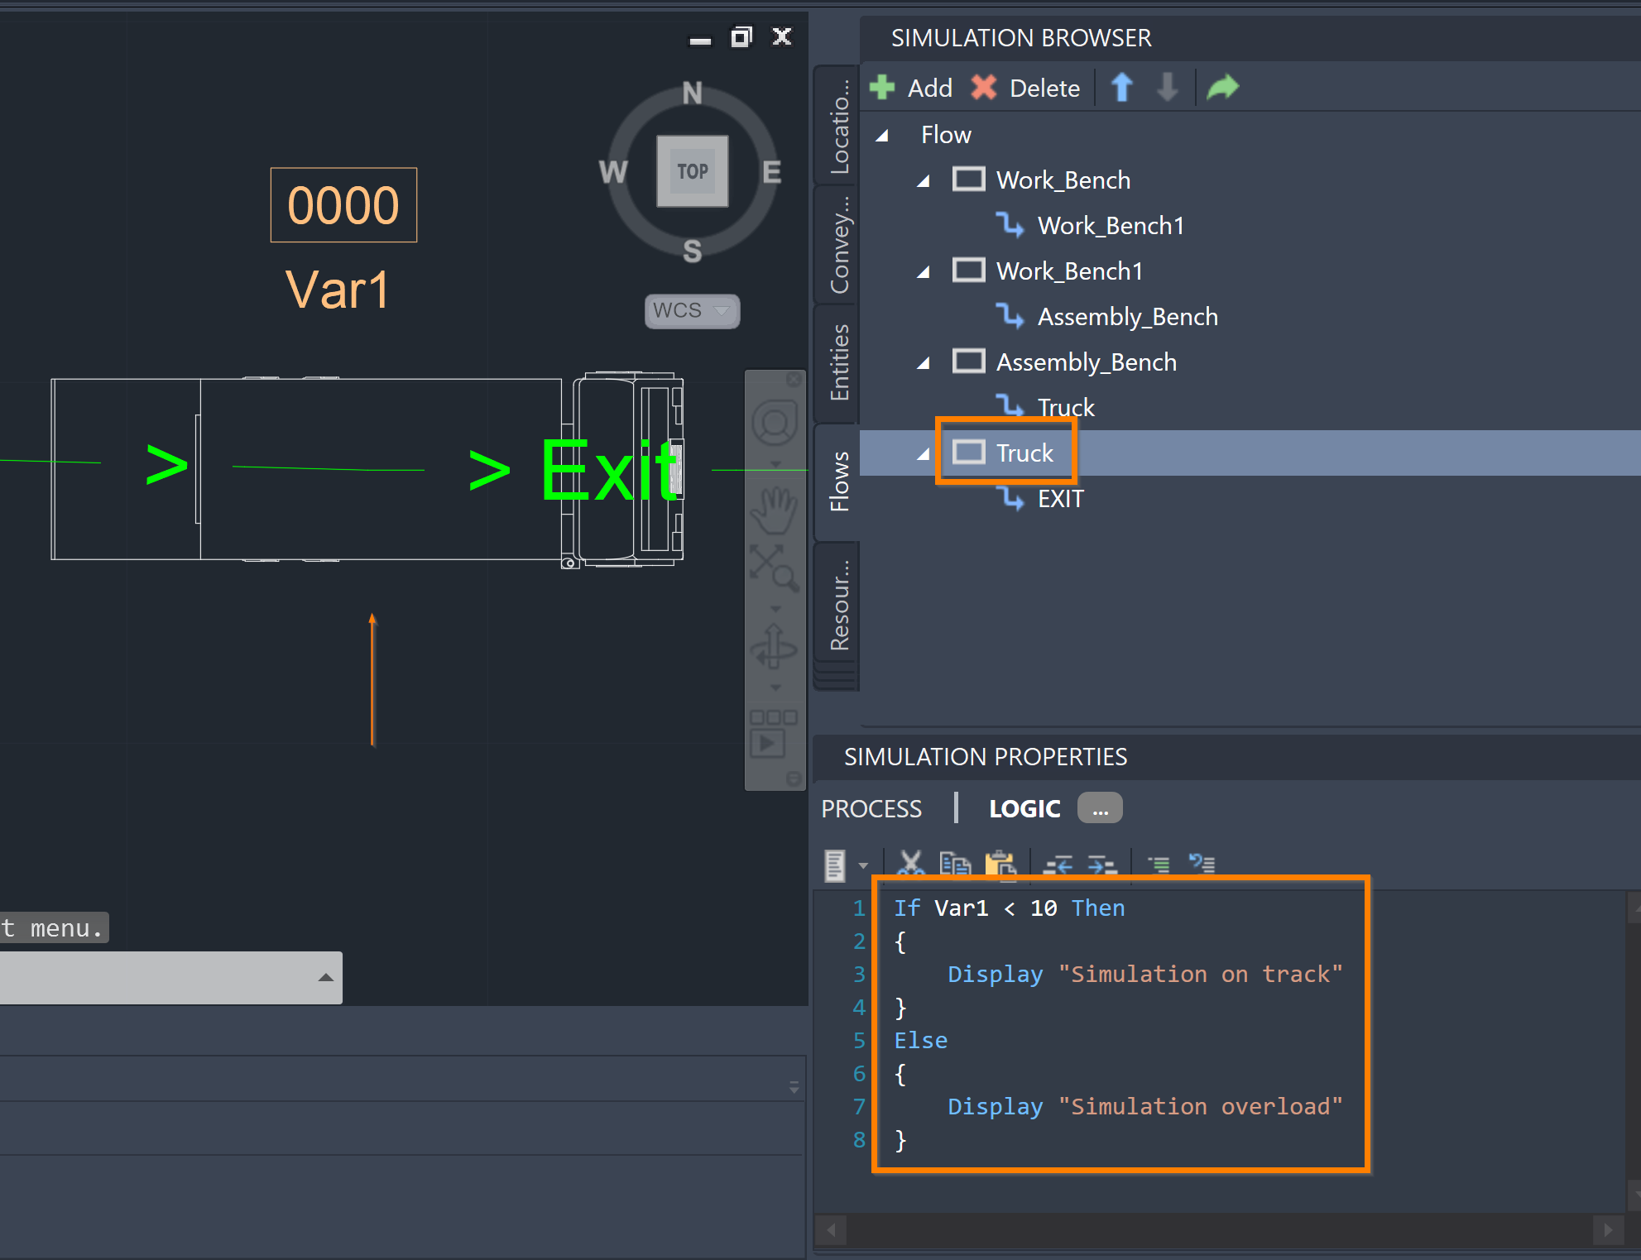This screenshot has height=1260, width=1641.
Task: Open the Flows side tab
Action: [838, 481]
